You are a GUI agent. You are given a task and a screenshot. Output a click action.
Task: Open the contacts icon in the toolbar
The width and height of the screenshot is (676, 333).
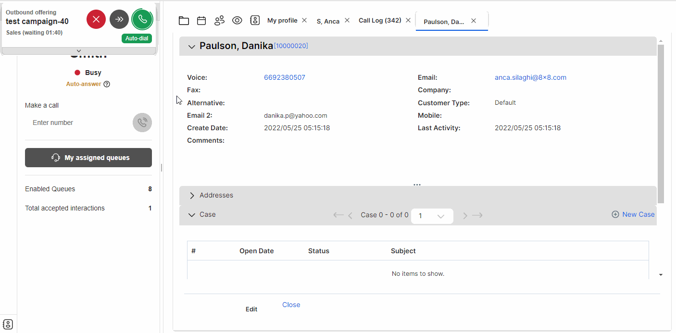[255, 21]
